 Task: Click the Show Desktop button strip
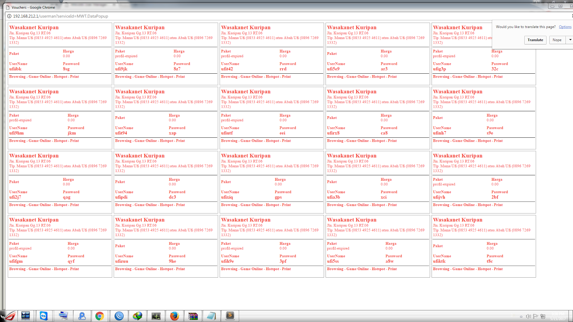(x=571, y=316)
